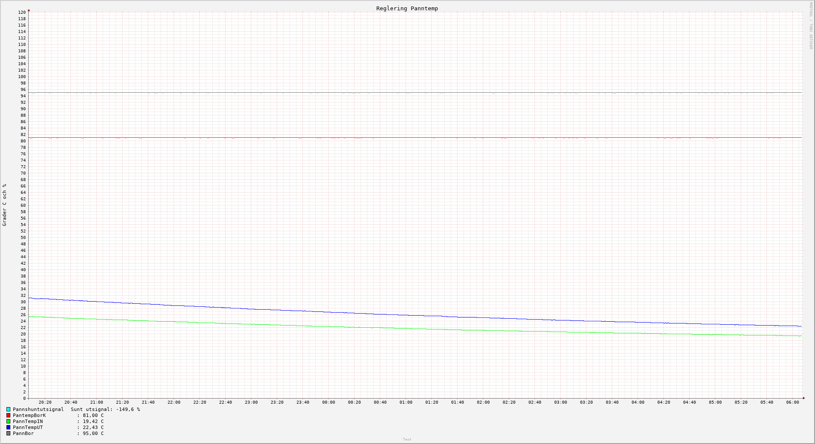Viewport: 815px width, 444px height.
Task: Select the PannTempUT legend label
Action: [x=28, y=427]
